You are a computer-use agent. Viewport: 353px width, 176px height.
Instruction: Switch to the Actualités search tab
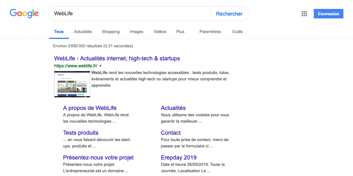83,32
